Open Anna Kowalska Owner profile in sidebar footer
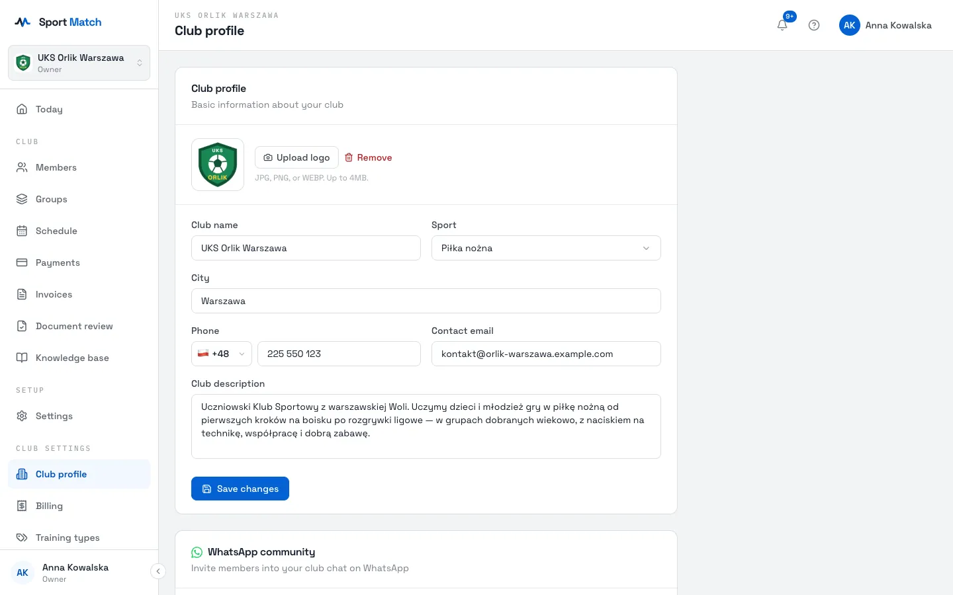Image resolution: width=953 pixels, height=595 pixels. pos(75,573)
